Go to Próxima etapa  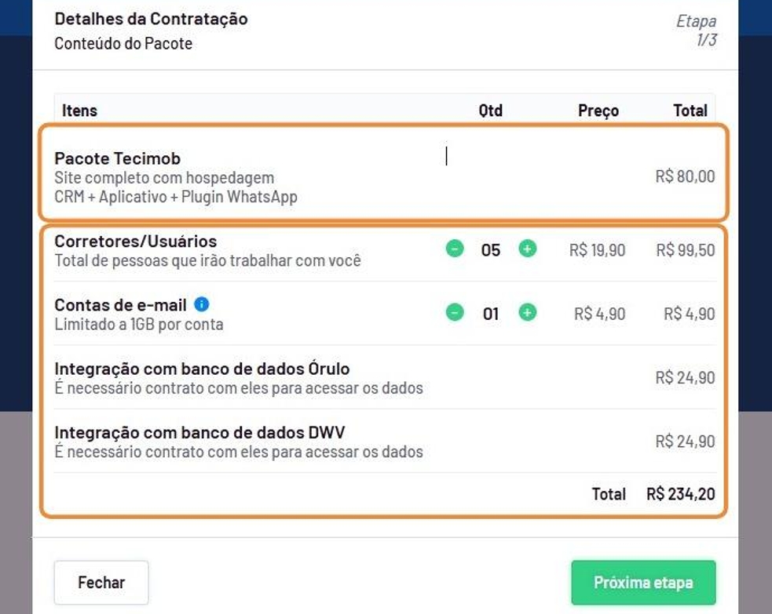643,583
